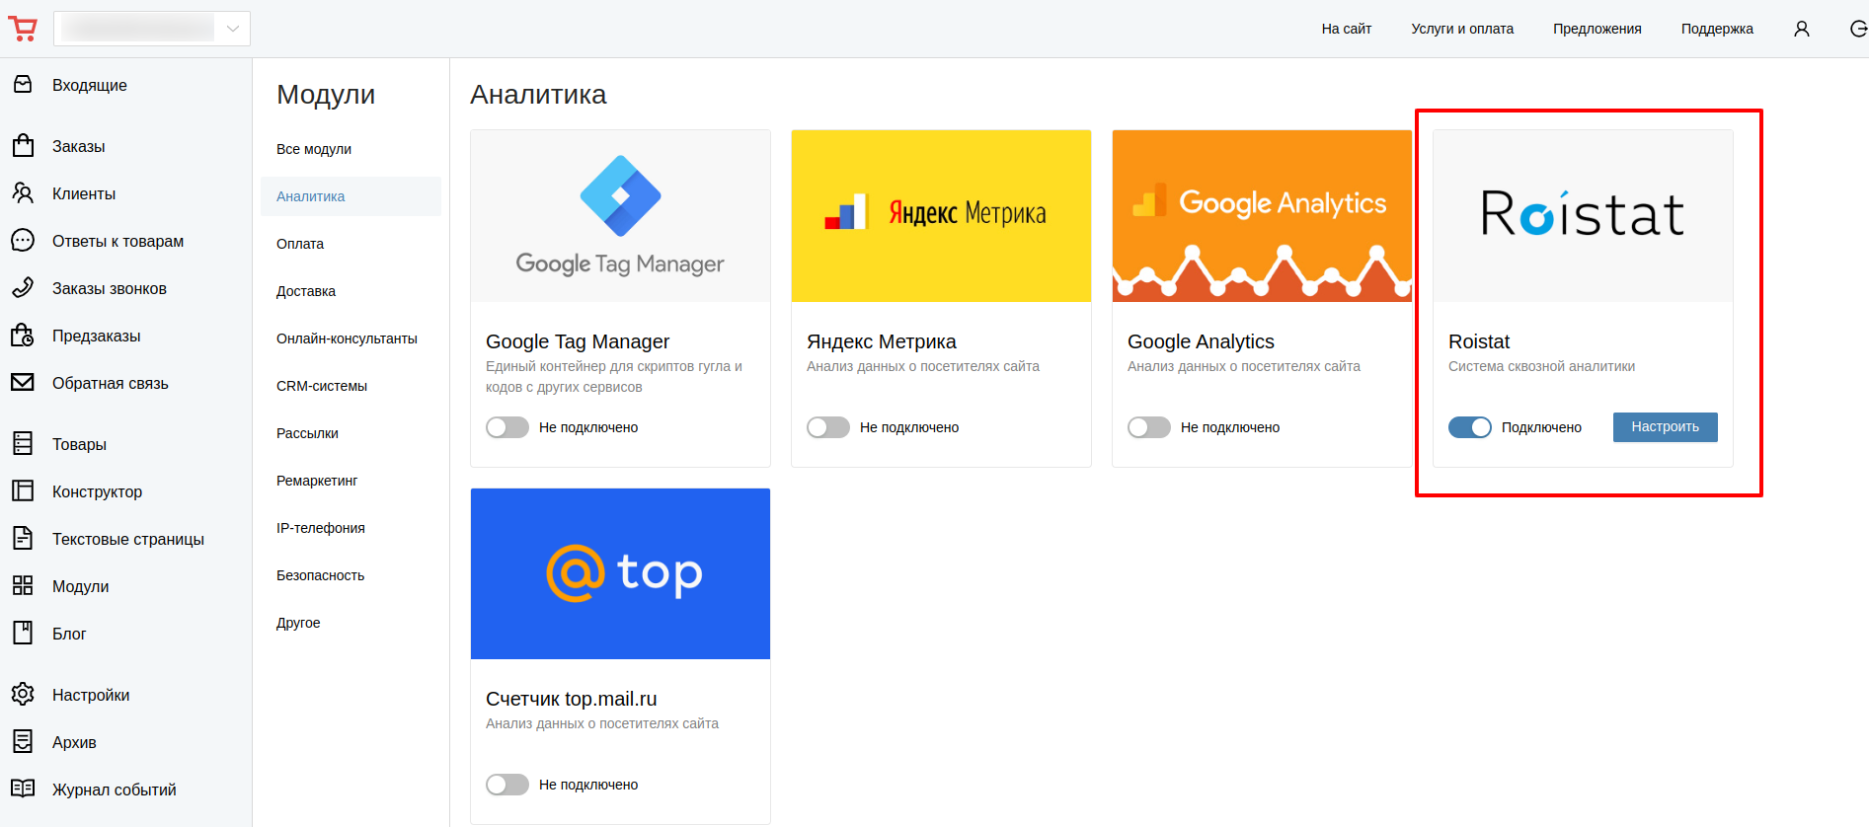Click the Roistat logo image

pos(1583,216)
